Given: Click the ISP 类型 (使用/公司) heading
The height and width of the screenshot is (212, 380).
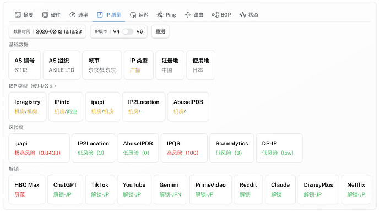Looking at the screenshot, I should pos(32,86).
